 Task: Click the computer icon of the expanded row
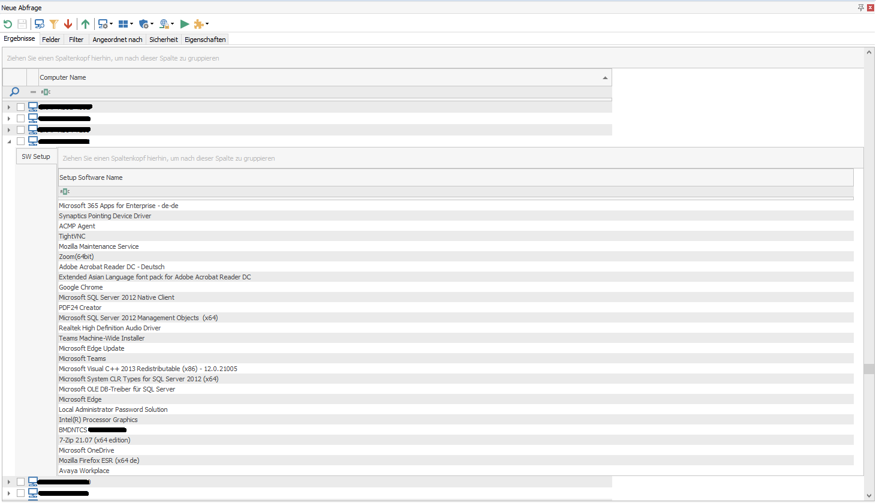pos(33,141)
